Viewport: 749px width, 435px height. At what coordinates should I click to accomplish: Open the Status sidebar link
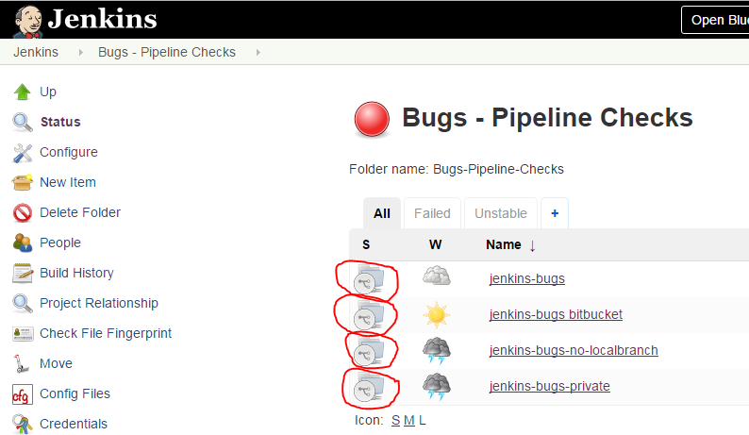point(60,122)
